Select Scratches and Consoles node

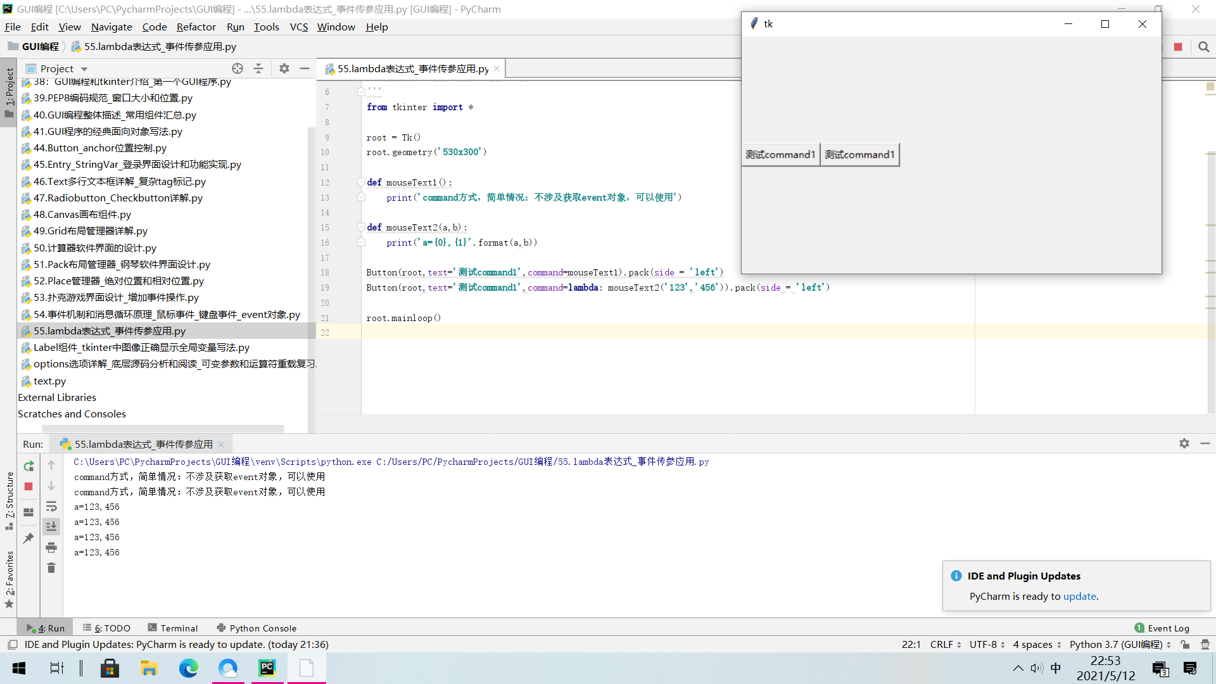click(72, 414)
